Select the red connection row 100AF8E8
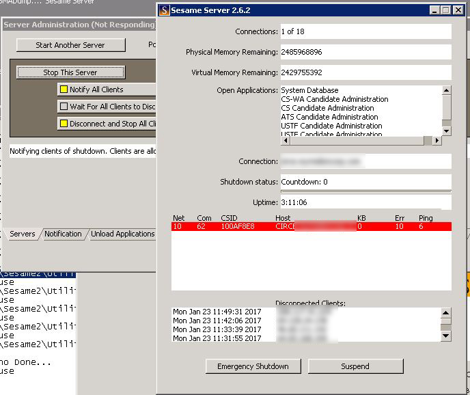This screenshot has height=395, width=470. click(x=311, y=226)
